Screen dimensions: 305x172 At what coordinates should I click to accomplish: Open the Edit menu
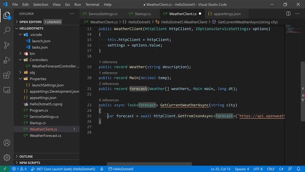tap(25, 4)
